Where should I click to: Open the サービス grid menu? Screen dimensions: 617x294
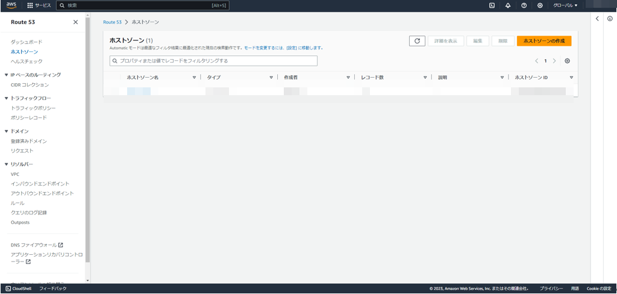39,5
